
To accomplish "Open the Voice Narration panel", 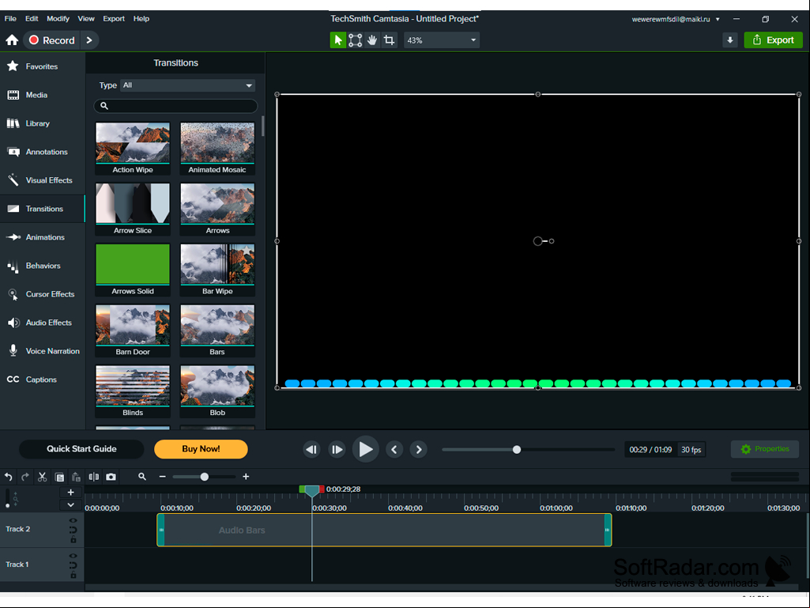I will pyautogui.click(x=43, y=351).
